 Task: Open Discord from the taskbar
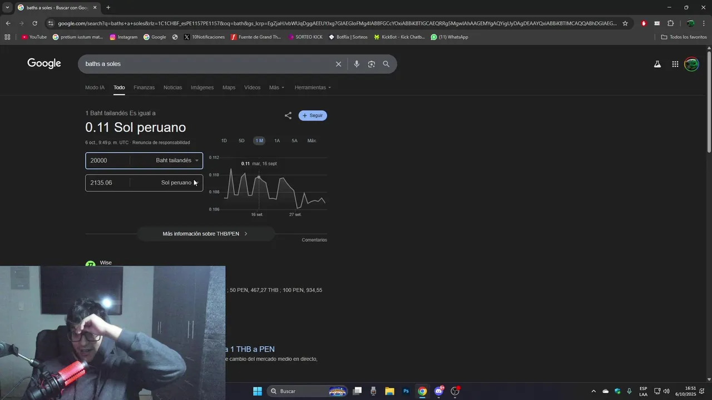point(439,391)
